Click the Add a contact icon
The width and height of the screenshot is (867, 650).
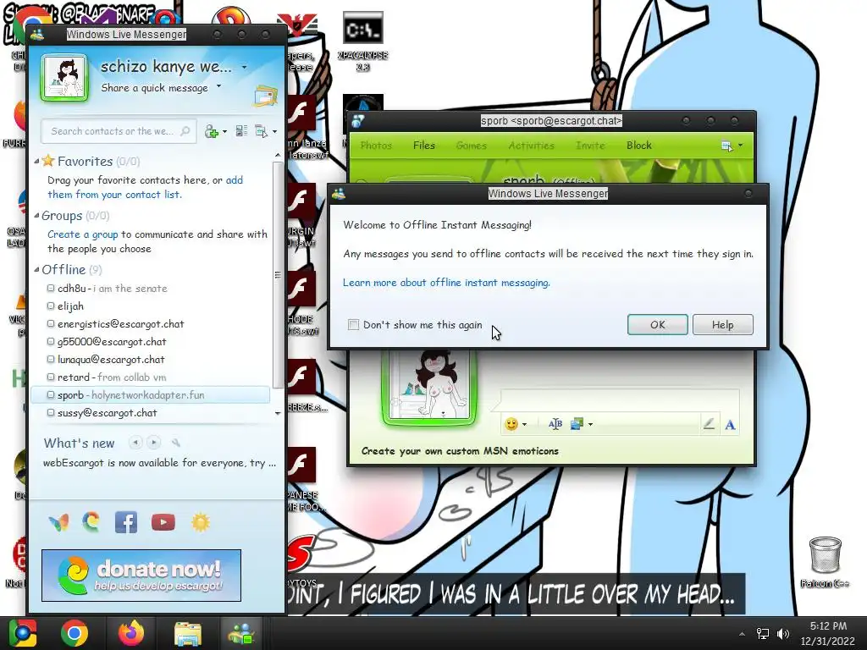(x=211, y=131)
